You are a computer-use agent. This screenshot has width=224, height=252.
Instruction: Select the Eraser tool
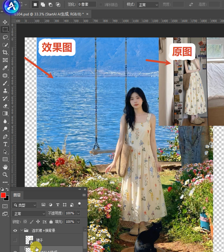tap(5, 106)
